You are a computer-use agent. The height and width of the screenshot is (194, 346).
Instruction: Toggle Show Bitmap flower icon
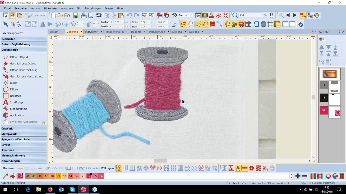point(227,24)
